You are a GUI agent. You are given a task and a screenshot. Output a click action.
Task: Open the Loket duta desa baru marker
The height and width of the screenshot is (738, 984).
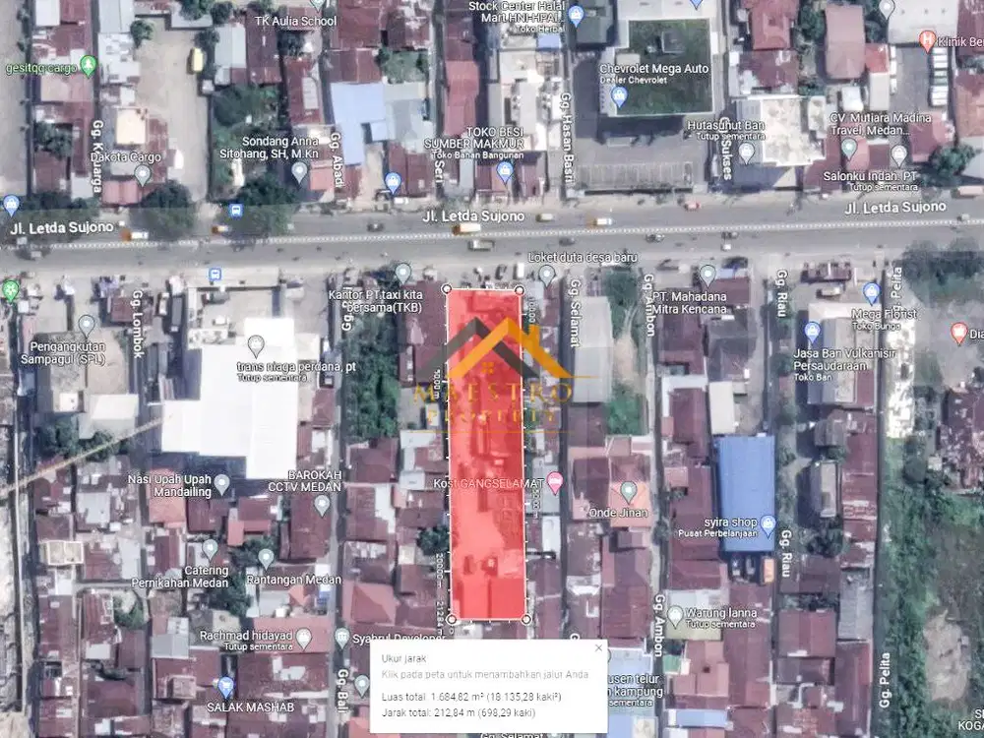click(547, 275)
